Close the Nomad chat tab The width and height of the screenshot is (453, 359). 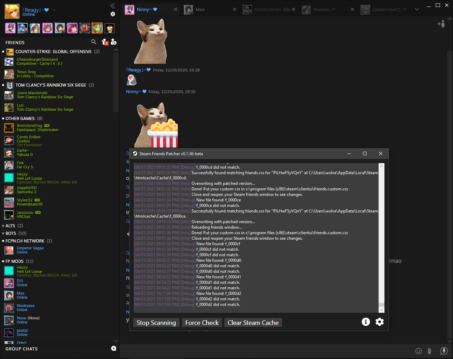(x=352, y=9)
